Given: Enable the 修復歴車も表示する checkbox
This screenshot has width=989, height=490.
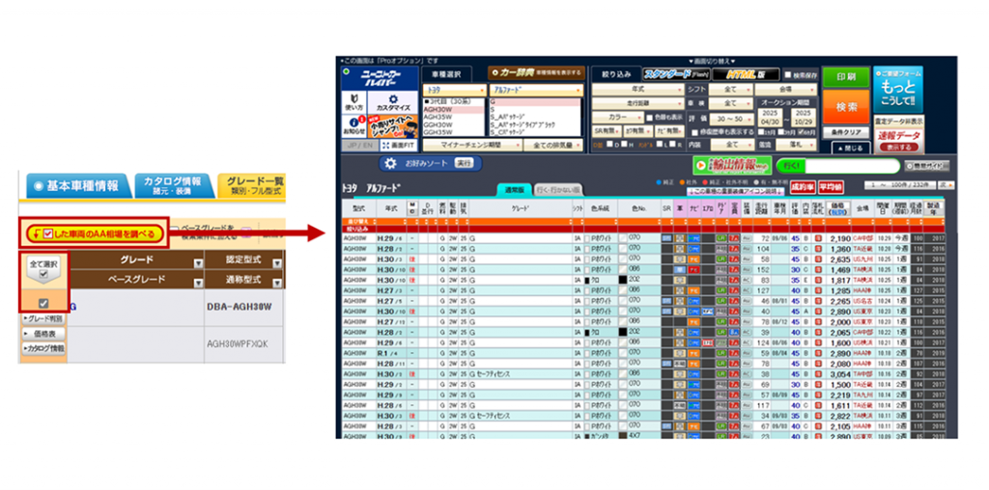Looking at the screenshot, I should coord(696,131).
